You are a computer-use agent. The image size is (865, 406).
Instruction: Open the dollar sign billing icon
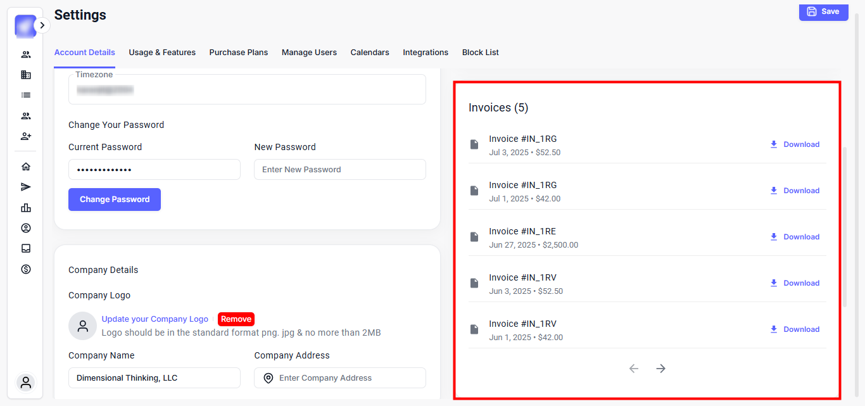(26, 269)
